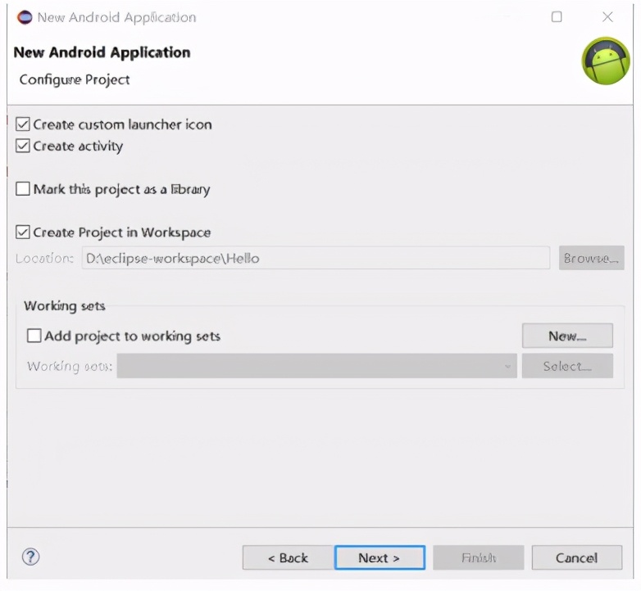
Task: Click the Finish button
Action: click(x=479, y=557)
